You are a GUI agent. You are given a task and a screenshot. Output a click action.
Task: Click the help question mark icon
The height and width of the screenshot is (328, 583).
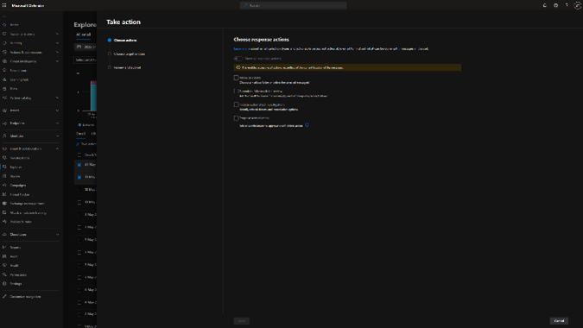tap(567, 5)
